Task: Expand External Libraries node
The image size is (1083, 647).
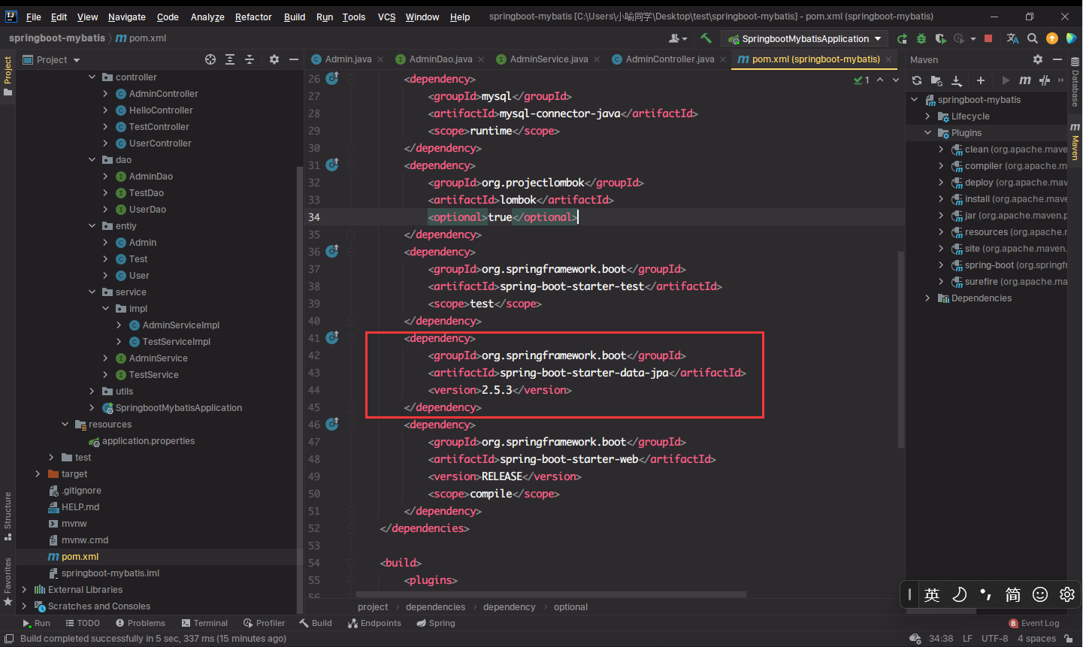Action: tap(24, 589)
